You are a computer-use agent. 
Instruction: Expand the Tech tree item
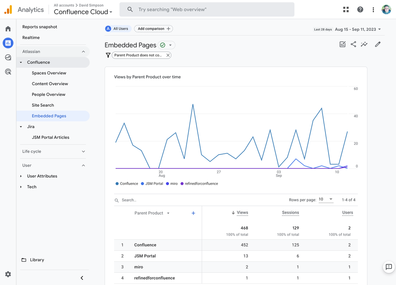coord(21,187)
